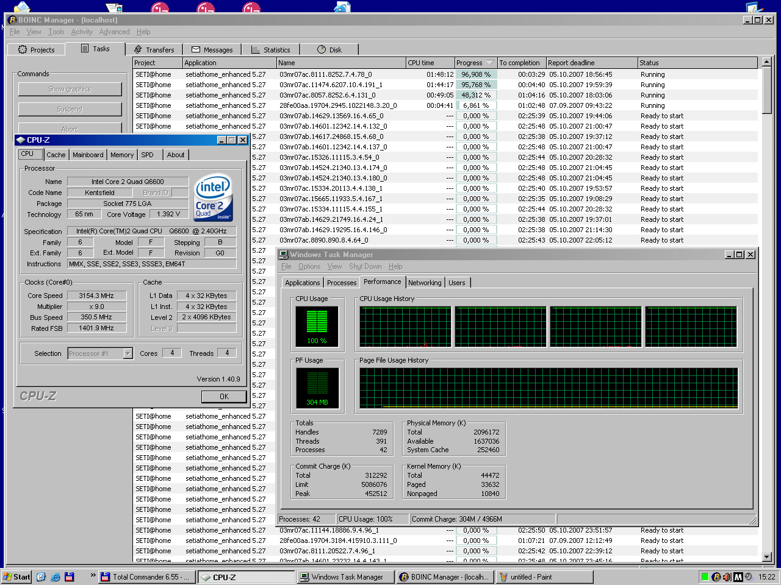781x585 pixels.
Task: Click the Show graphics button
Action: click(70, 89)
